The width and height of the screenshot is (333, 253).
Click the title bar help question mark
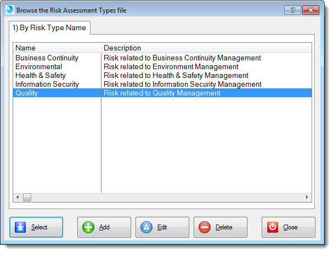coord(292,10)
